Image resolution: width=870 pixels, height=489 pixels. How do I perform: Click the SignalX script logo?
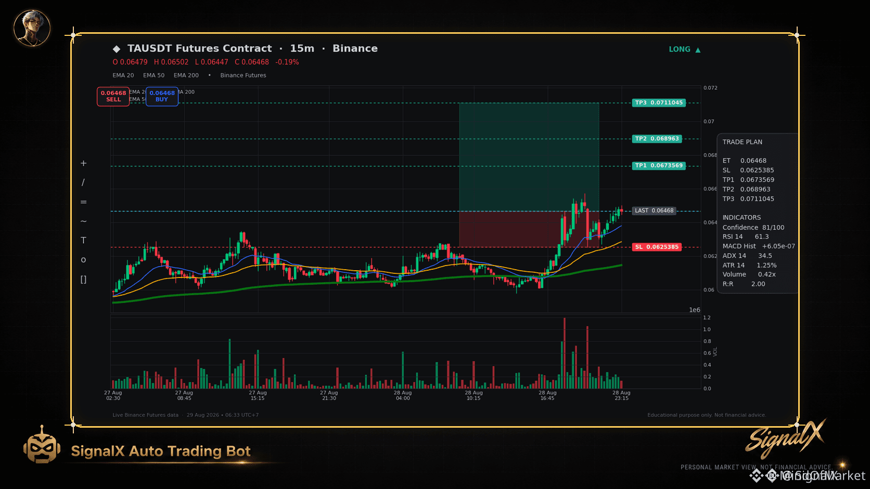coord(785,439)
